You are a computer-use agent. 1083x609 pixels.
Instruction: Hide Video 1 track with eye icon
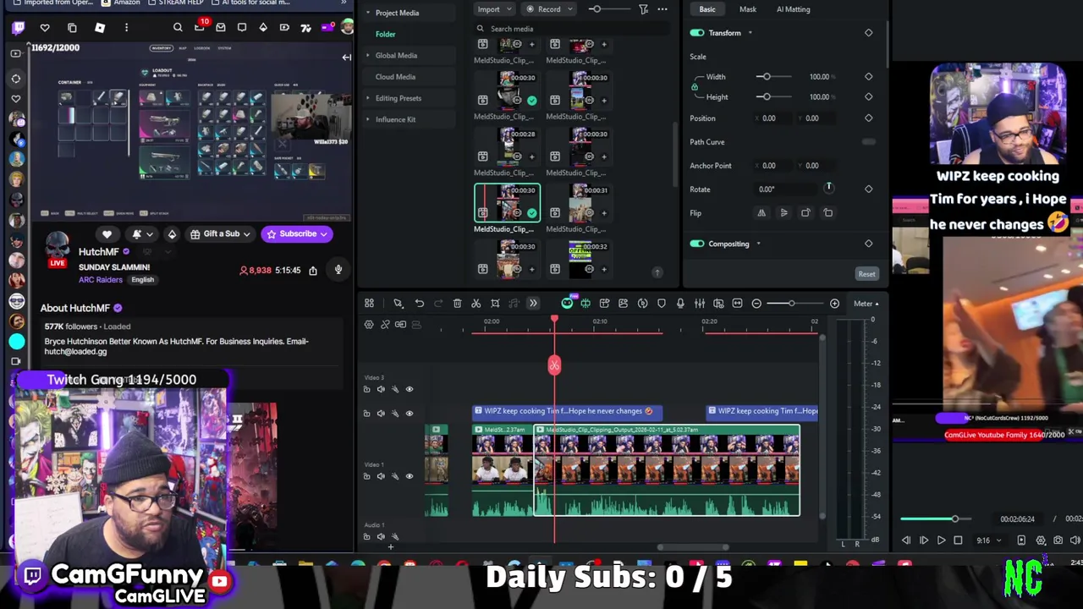pyautogui.click(x=410, y=476)
